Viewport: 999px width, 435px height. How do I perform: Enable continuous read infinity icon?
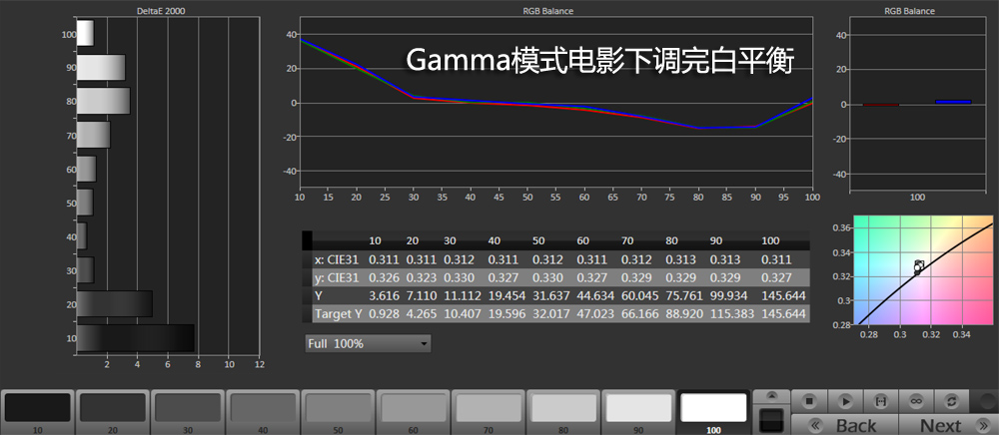pyautogui.click(x=917, y=401)
